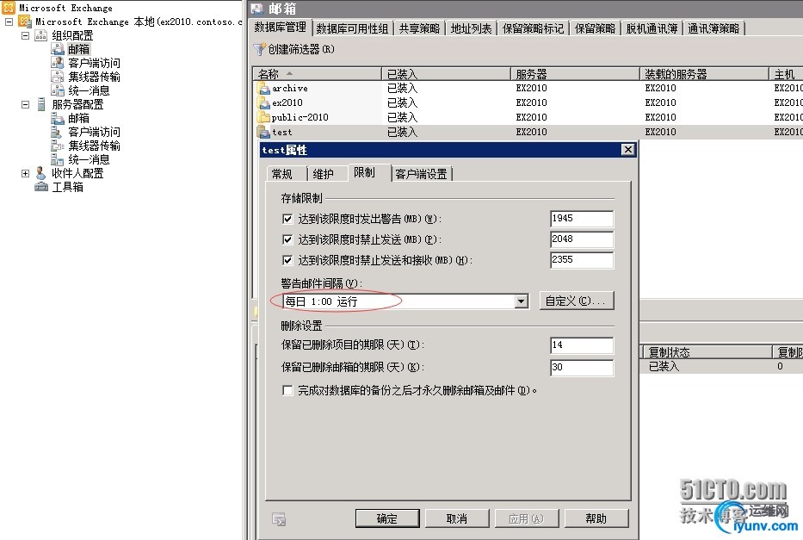This screenshot has height=540, width=803.
Task: Open the archive database entry
Action: (288, 88)
